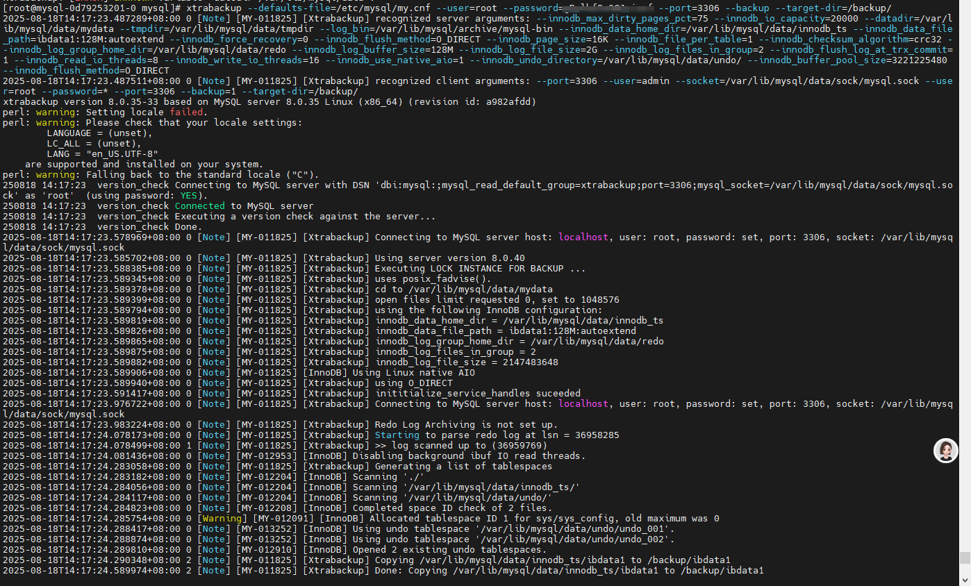The height and width of the screenshot is (586, 971).
Task: Click "inititialize_service_handles suceeded"
Action: click(477, 394)
